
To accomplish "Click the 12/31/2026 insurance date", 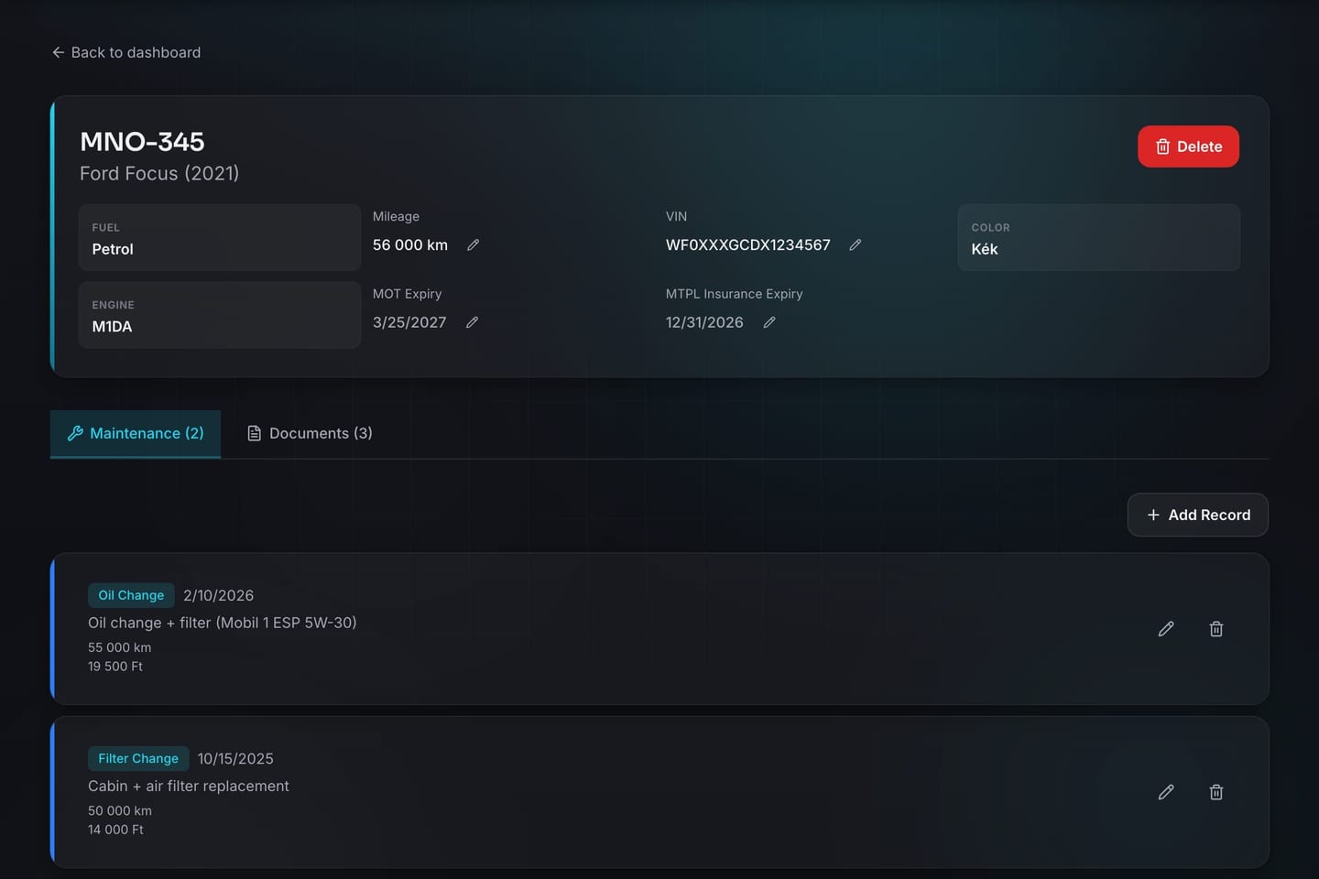I will [x=704, y=322].
